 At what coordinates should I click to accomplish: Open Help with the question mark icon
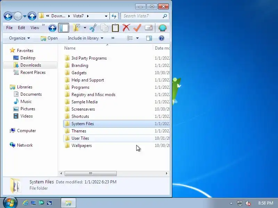(162, 38)
